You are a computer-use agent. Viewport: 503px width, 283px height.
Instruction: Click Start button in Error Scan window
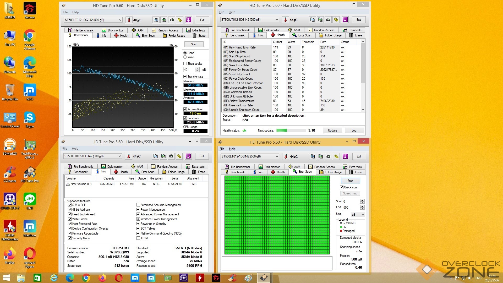pos(350,181)
